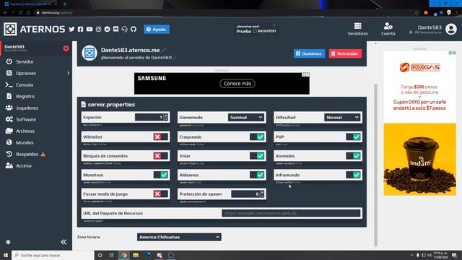The width and height of the screenshot is (462, 260).
Task: Toggle the Inframundo switch
Action: pos(353,175)
